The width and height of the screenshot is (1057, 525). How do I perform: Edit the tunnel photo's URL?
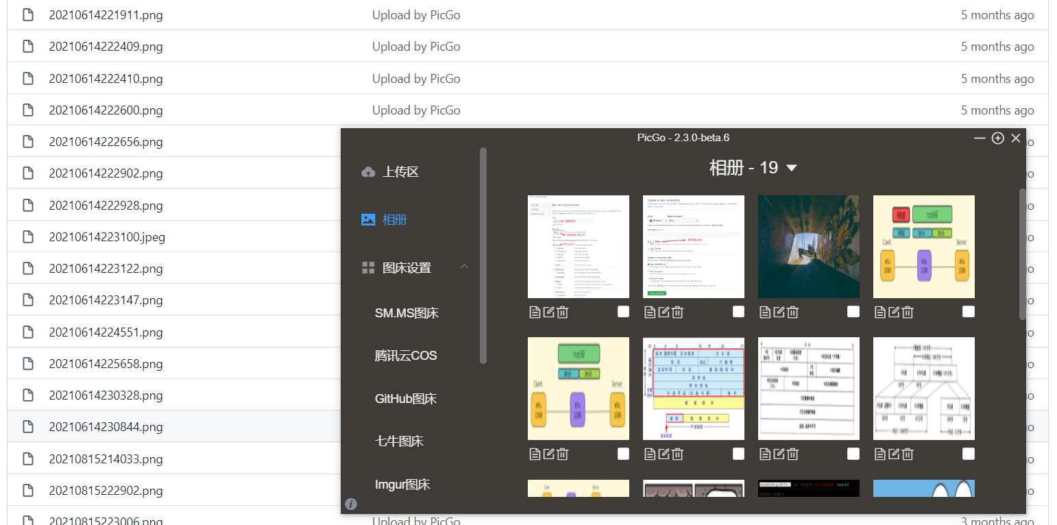(779, 313)
